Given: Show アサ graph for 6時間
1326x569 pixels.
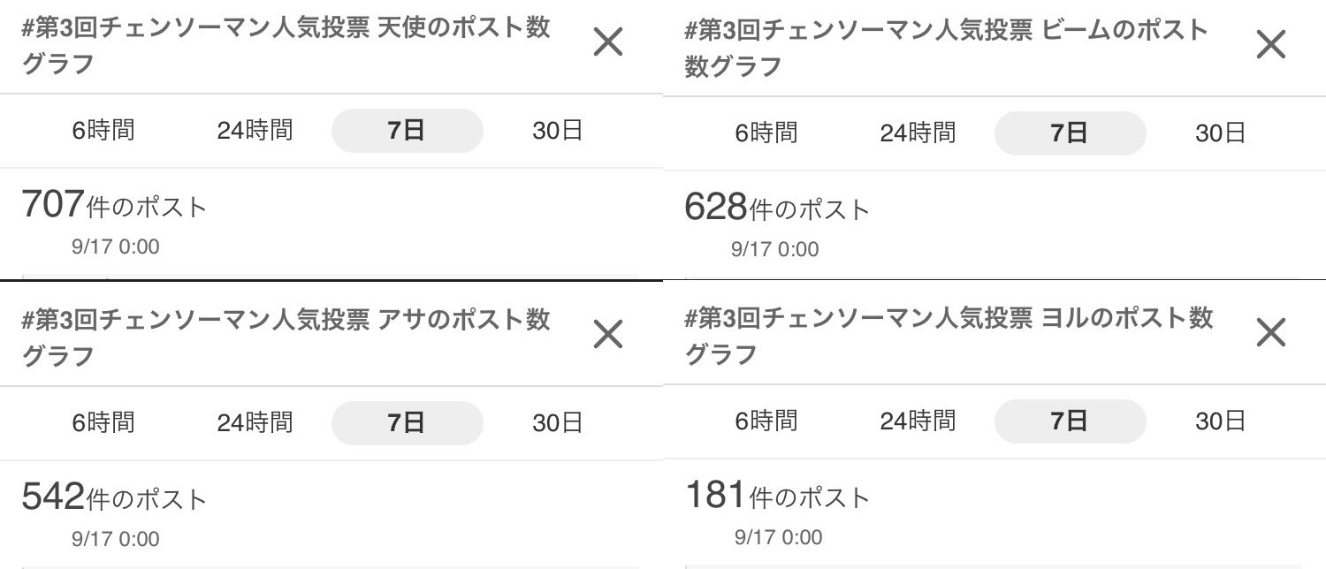Looking at the screenshot, I should coord(103,423).
